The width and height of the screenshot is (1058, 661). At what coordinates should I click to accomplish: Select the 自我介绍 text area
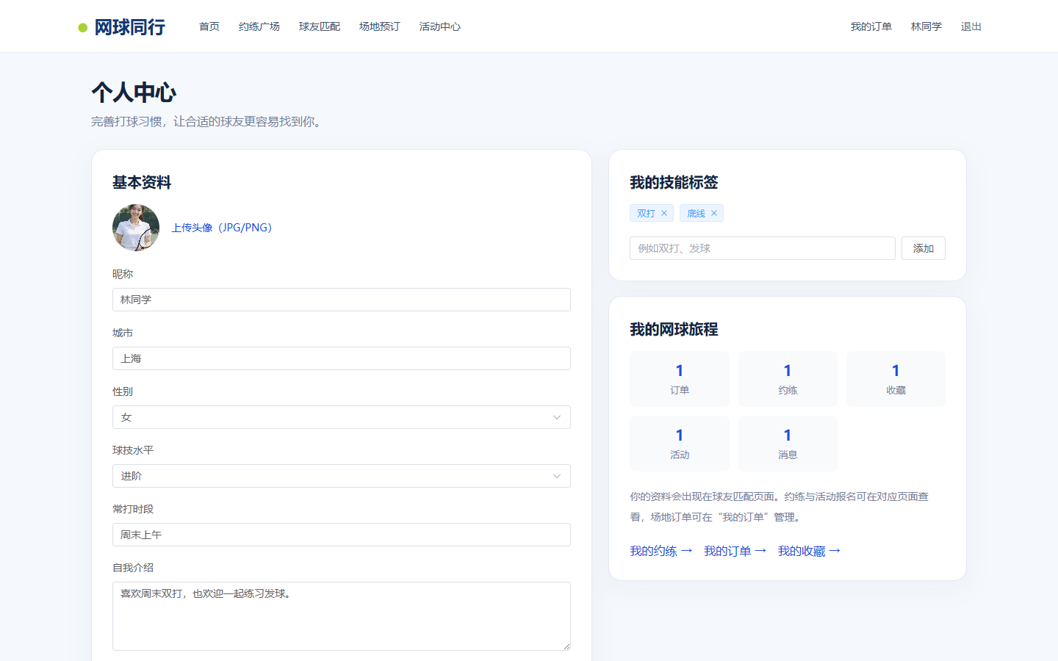click(342, 616)
